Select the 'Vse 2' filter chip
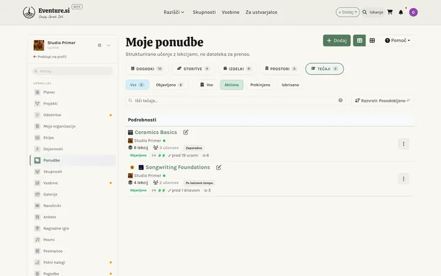 137,85
